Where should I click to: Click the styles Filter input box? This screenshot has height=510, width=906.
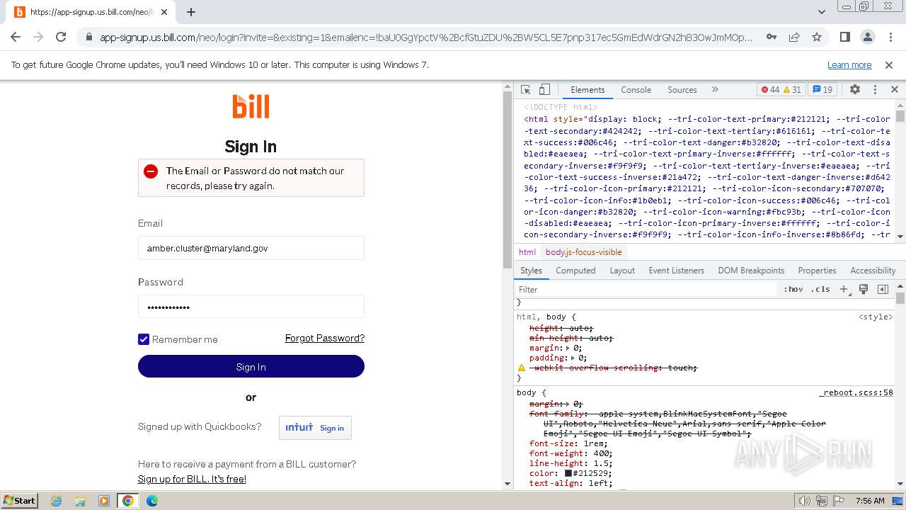(646, 289)
